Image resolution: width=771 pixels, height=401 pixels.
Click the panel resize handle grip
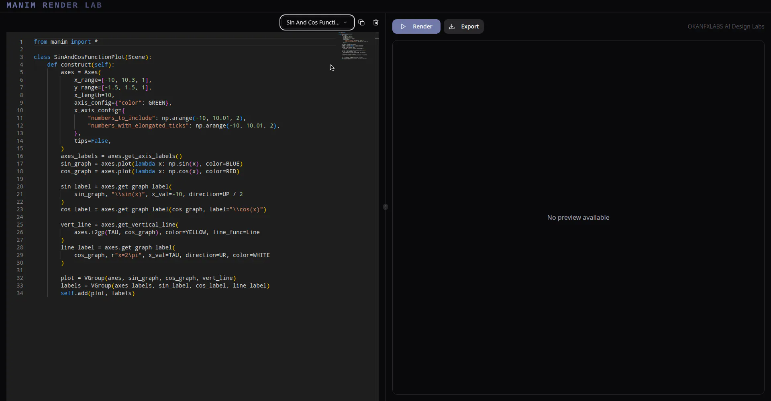point(385,207)
